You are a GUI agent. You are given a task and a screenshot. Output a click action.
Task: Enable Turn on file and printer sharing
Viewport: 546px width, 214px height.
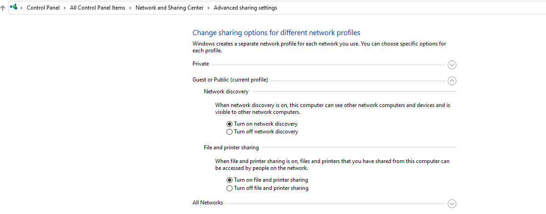click(229, 180)
